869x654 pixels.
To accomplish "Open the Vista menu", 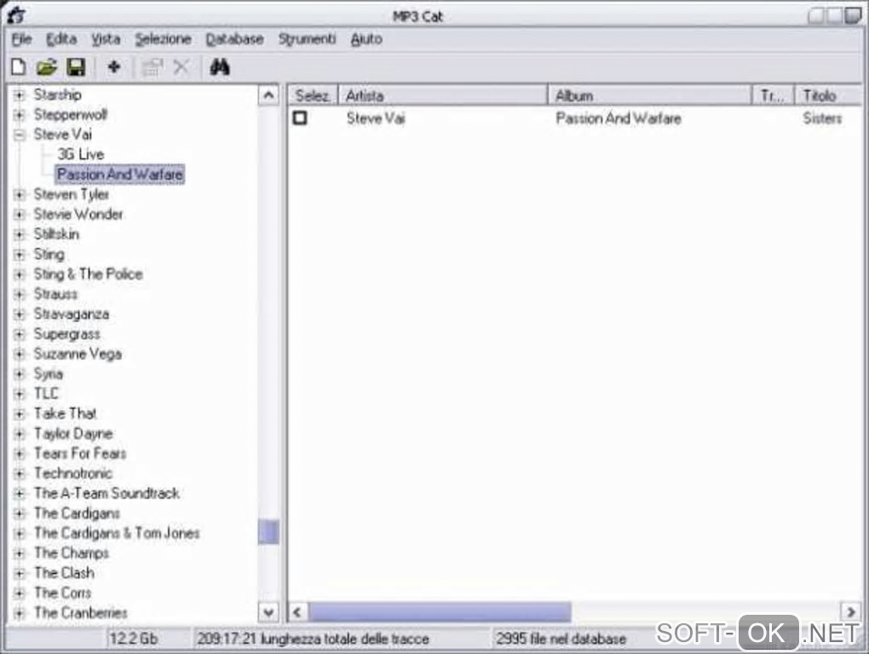I will pos(106,39).
